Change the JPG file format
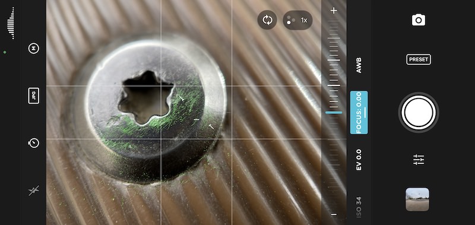 click(34, 96)
